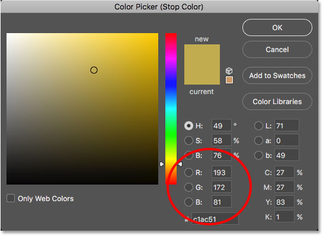Select the Lab a radio button
The height and width of the screenshot is (236, 323).
click(258, 141)
